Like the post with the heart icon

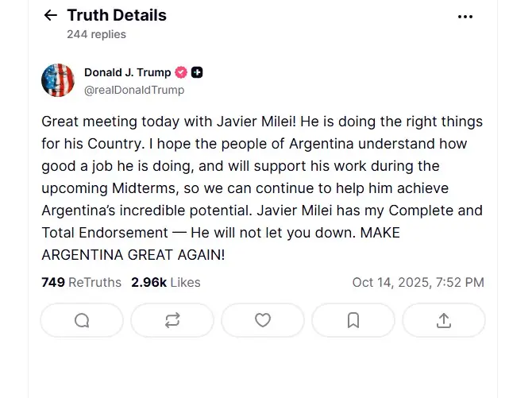pyautogui.click(x=263, y=320)
